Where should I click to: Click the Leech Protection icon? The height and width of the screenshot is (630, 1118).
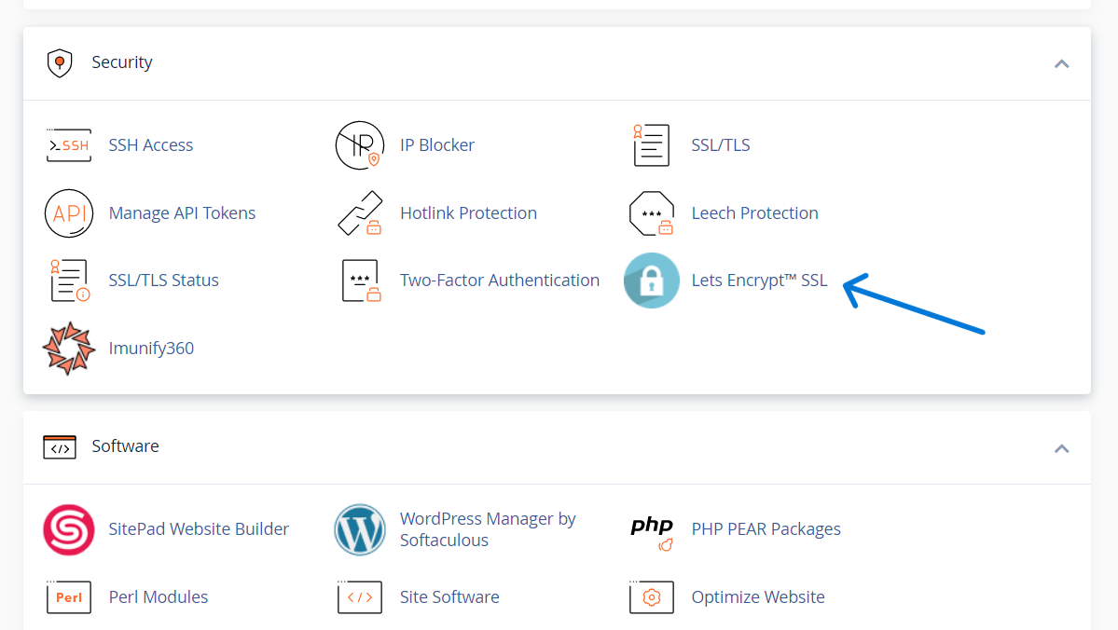pyautogui.click(x=651, y=213)
